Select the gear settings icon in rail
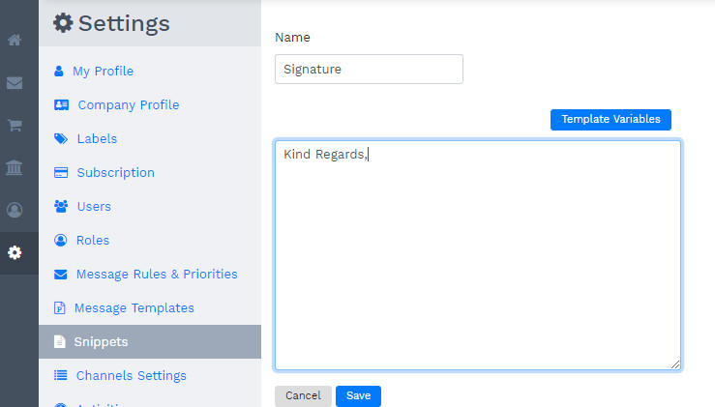This screenshot has height=407, width=715. pos(15,252)
